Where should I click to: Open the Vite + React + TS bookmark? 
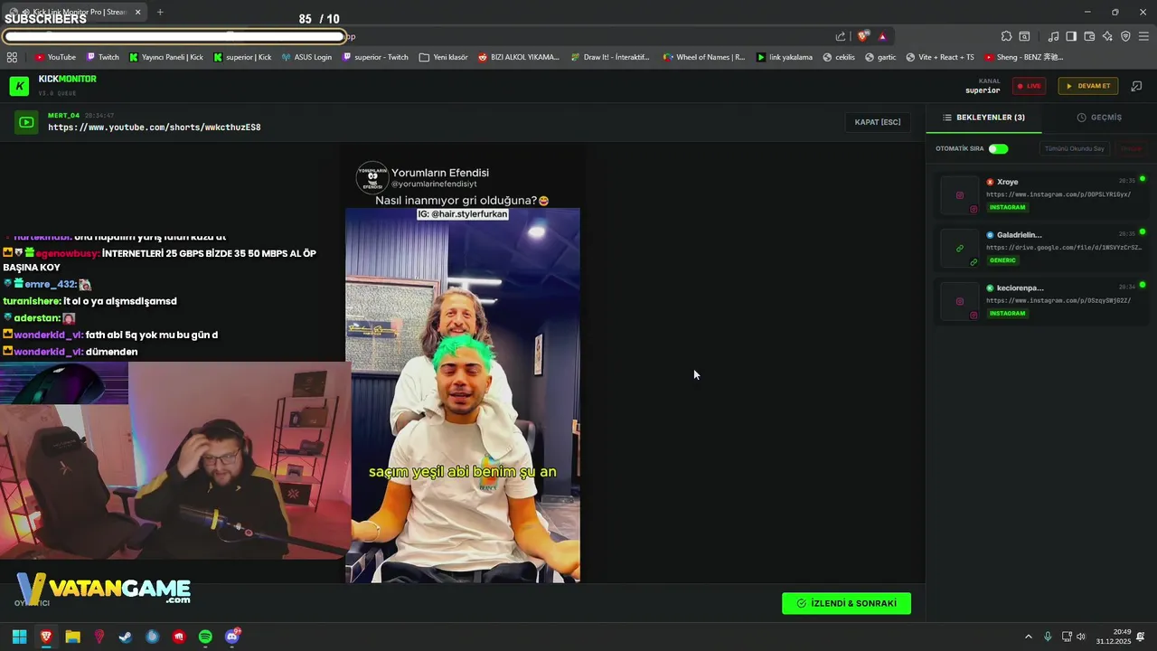coord(940,57)
